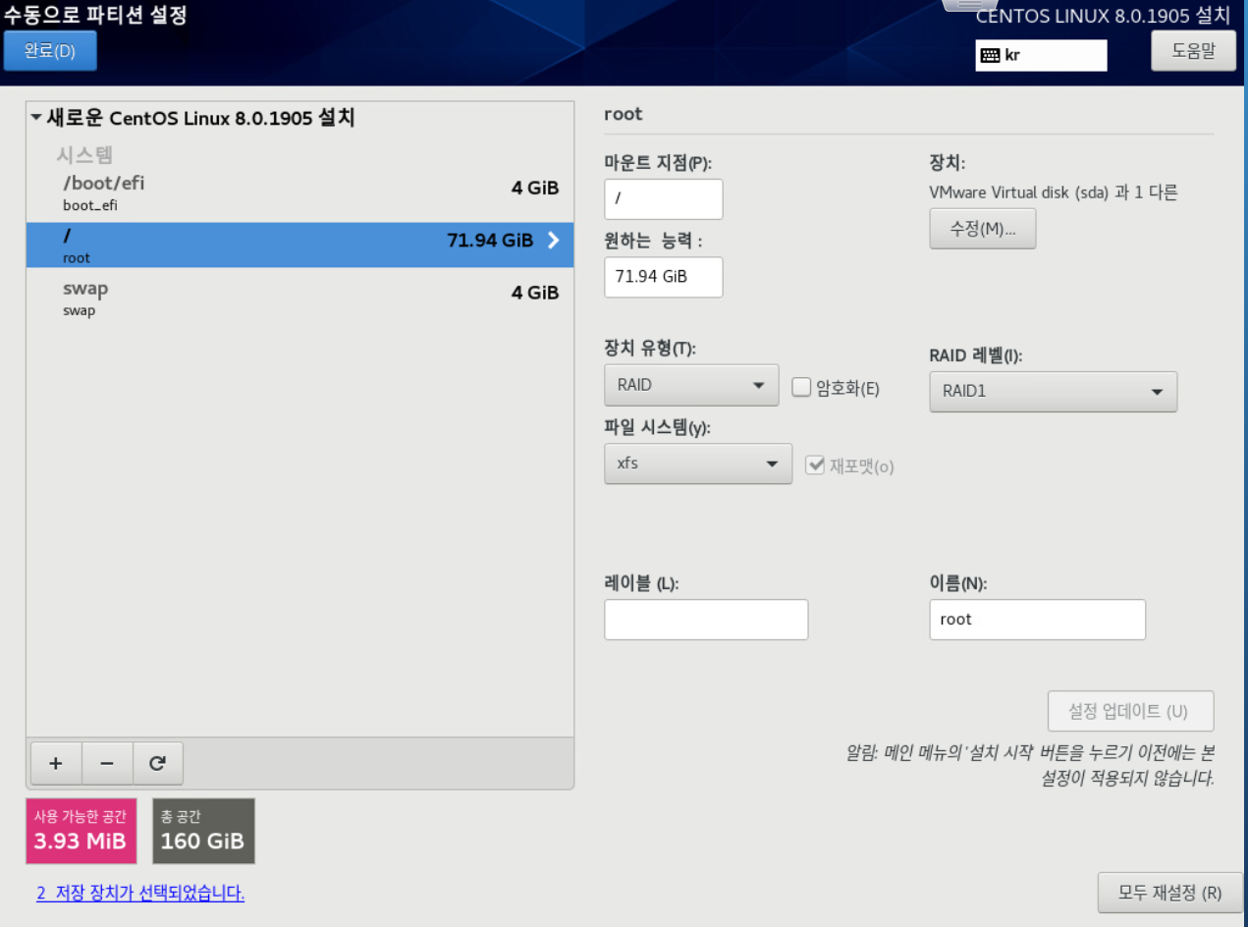Viewport: 1248px width, 927px height.
Task: Toggle the 암호화(E) encryption checkbox
Action: click(801, 387)
